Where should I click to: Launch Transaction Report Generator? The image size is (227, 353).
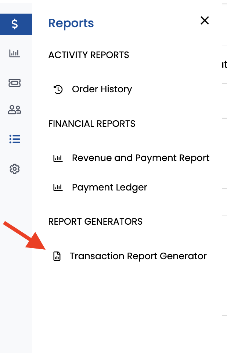click(x=138, y=256)
